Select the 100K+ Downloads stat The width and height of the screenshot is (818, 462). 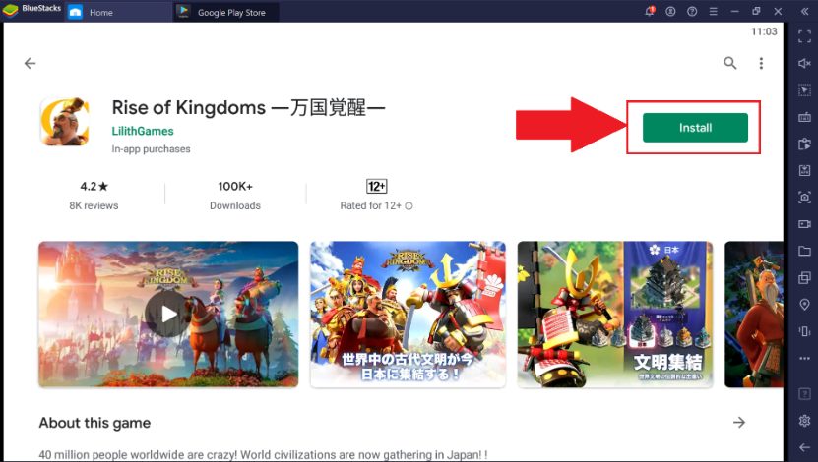coord(235,196)
